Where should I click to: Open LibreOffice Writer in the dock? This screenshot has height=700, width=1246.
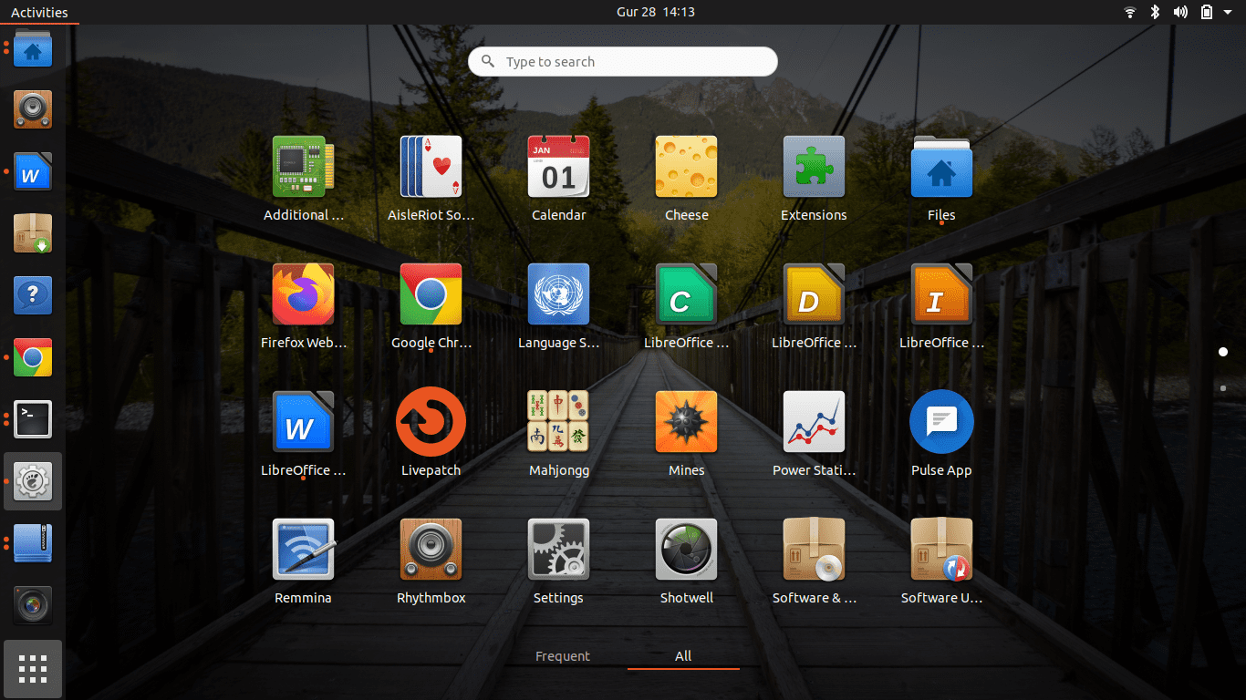(33, 171)
